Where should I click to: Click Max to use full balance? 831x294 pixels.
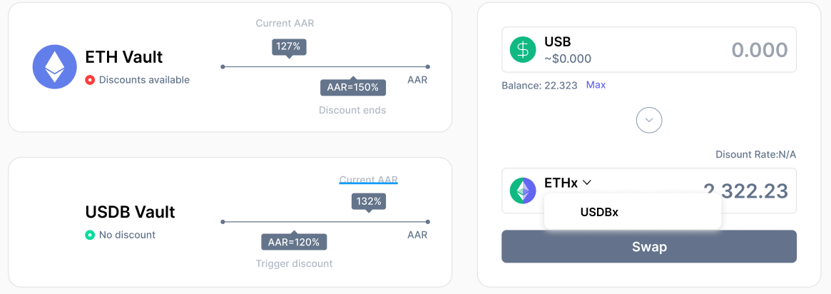pos(596,85)
